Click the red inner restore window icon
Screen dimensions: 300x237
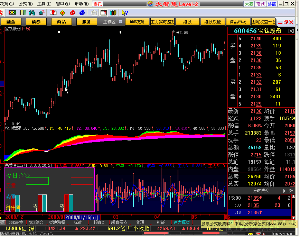point(286,22)
